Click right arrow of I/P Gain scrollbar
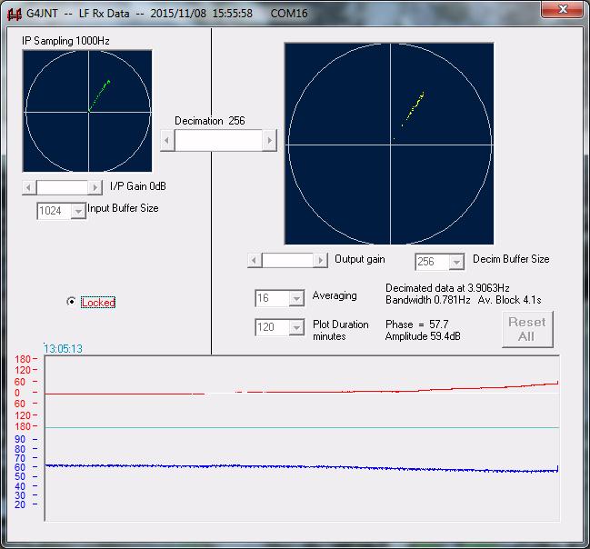The width and height of the screenshot is (590, 549). coord(95,187)
